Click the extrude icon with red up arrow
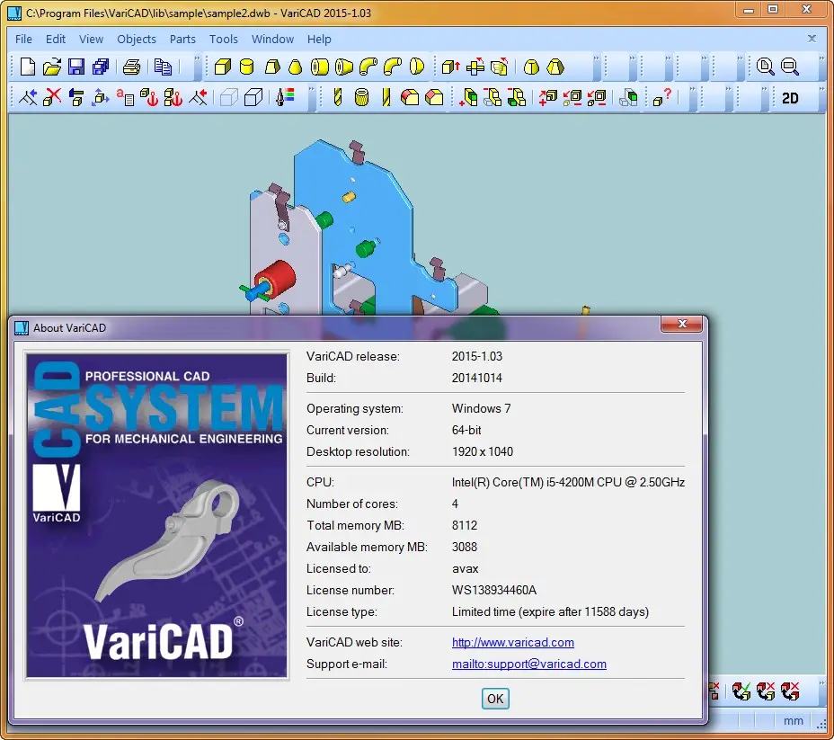 click(x=451, y=67)
